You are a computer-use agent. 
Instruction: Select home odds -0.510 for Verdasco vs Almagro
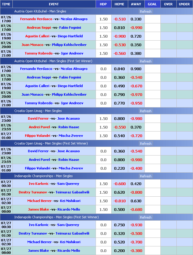pyautogui.click(x=119, y=19)
